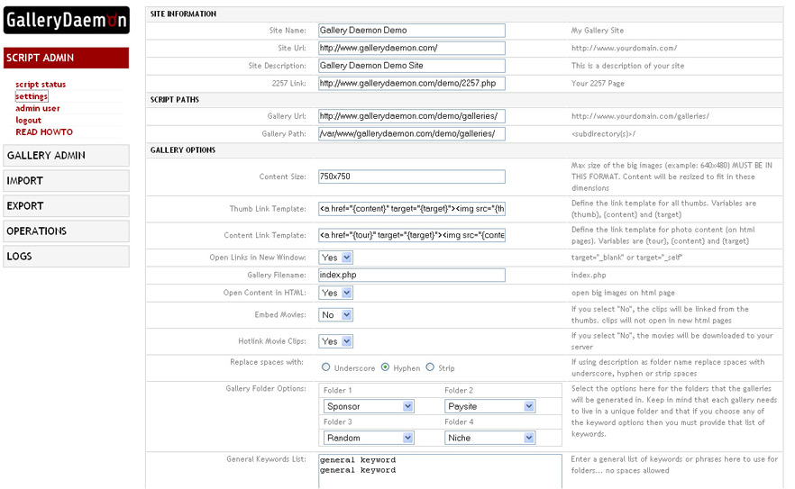Open the LOGS menu section
The image size is (795, 489).
[67, 257]
